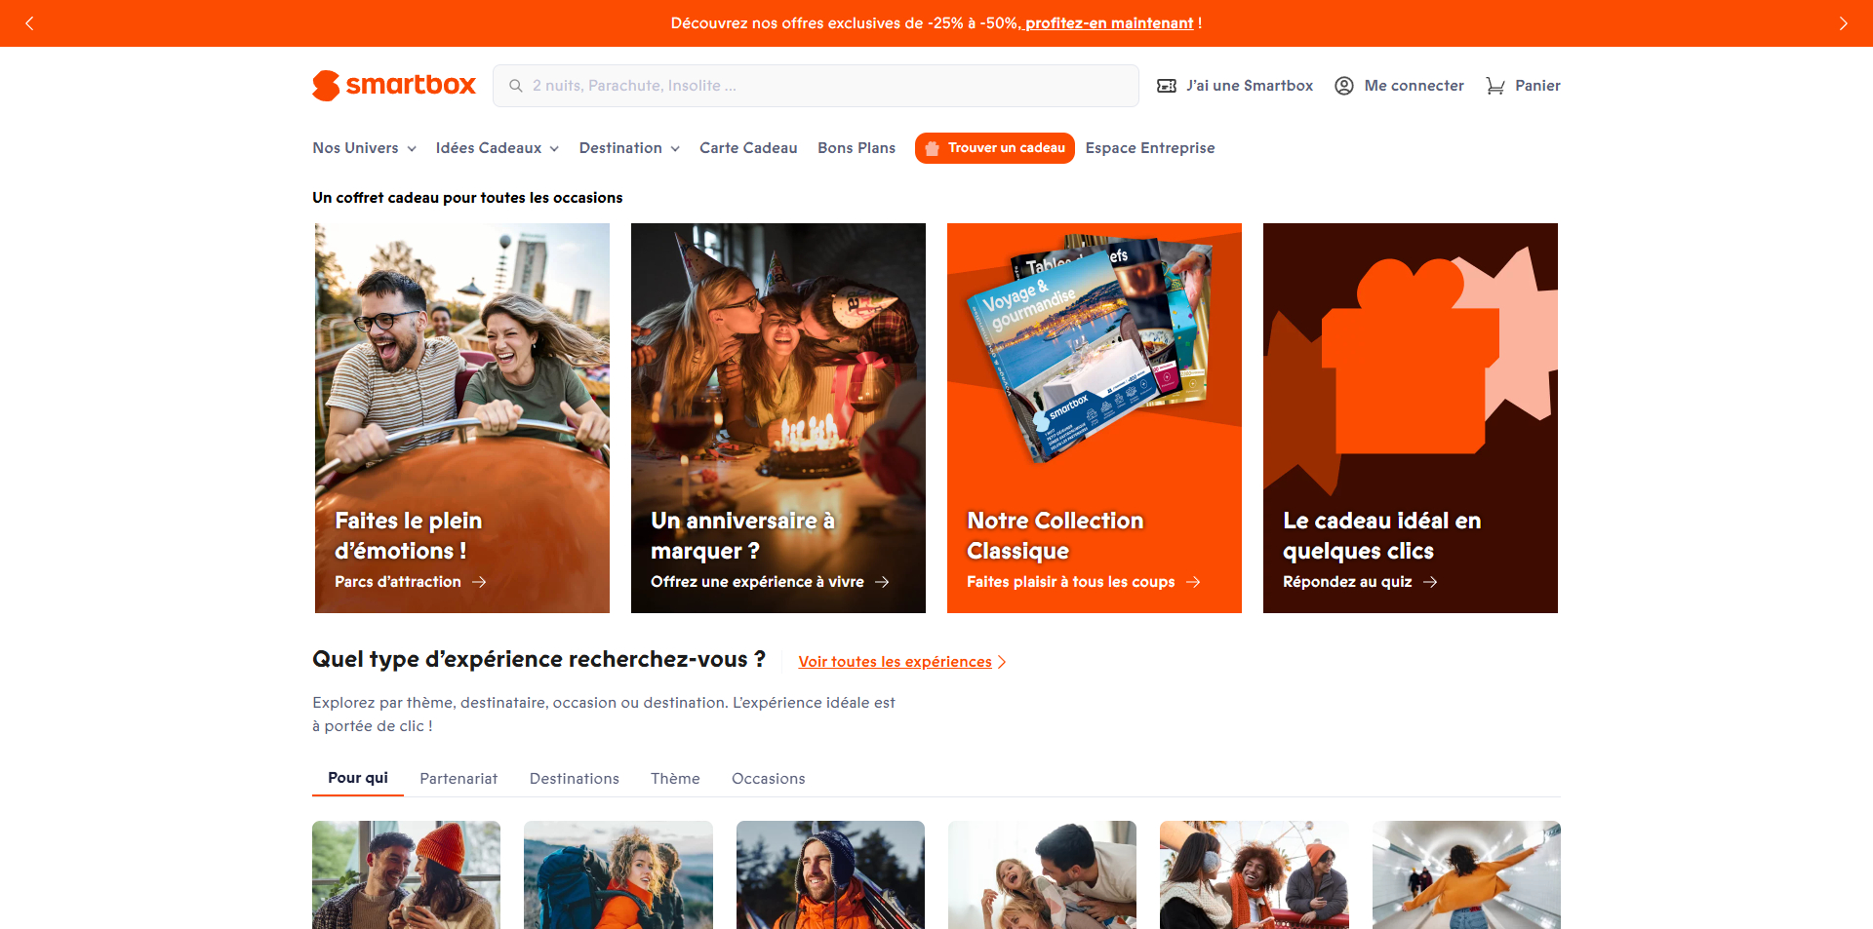Open Le cadeau idéal en quelques clics card
Screen dimensions: 1873x929
[x=1411, y=418]
